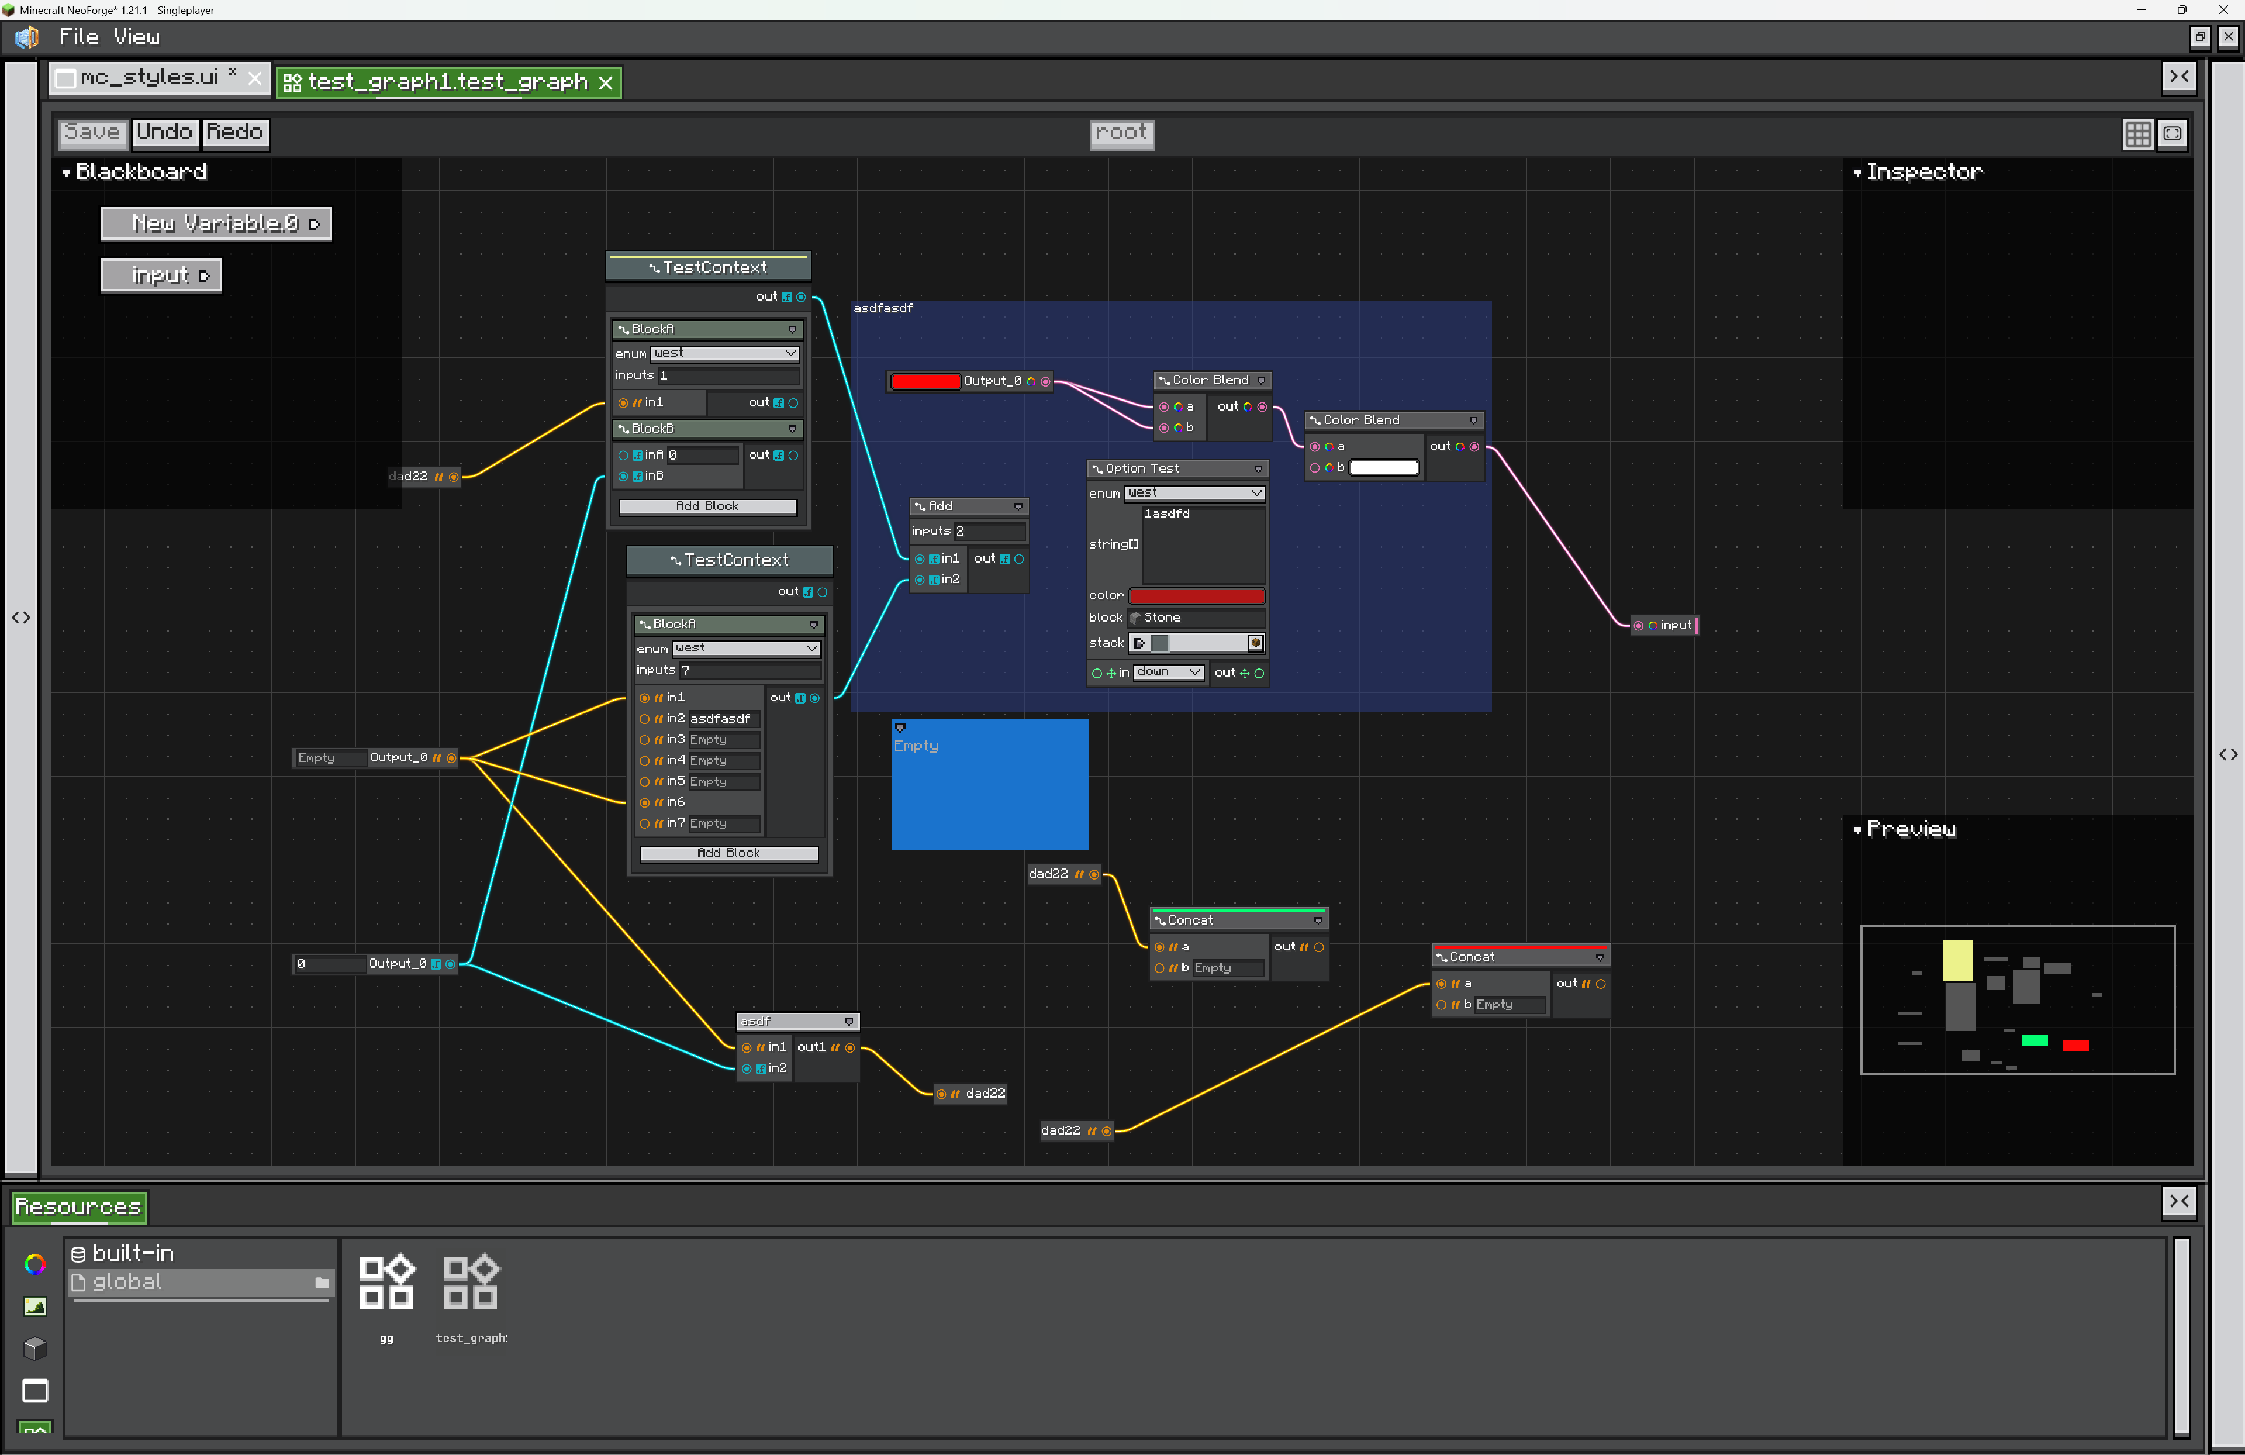This screenshot has height=1455, width=2245.
Task: Toggle port b of first Color Blend
Action: click(1164, 429)
